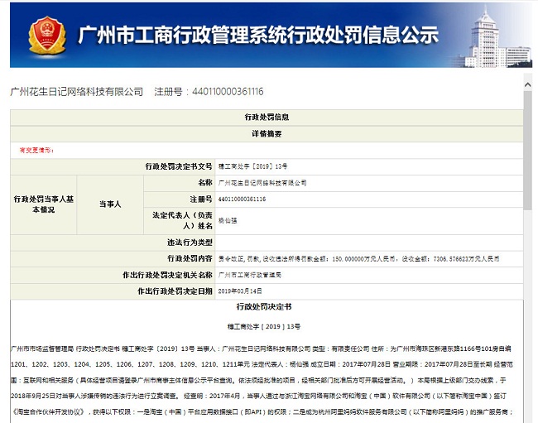Viewport: 538px width, 423px height.
Task: Click the paragraph line starting with 2018年9月25日
Action: [x=258, y=396]
